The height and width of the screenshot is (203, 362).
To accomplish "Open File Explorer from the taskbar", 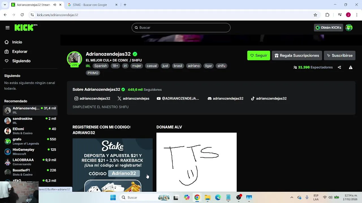I will 208,197.
